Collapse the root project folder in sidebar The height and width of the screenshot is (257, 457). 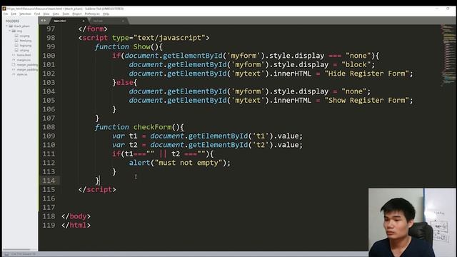click(6, 26)
